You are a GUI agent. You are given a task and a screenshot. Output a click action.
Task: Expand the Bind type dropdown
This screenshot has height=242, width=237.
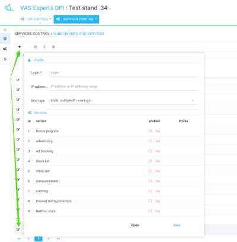coord(124,100)
